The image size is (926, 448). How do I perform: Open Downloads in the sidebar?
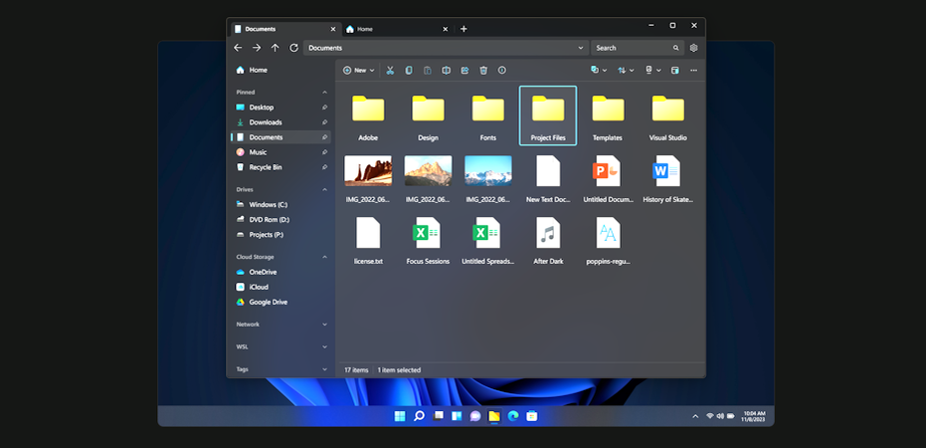click(280, 122)
